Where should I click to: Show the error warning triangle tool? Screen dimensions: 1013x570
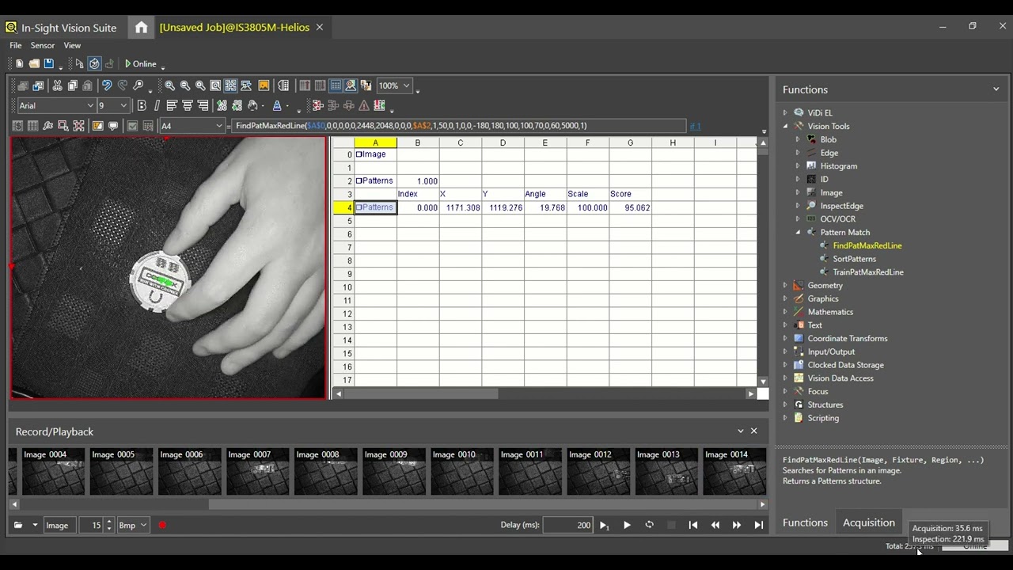click(364, 105)
